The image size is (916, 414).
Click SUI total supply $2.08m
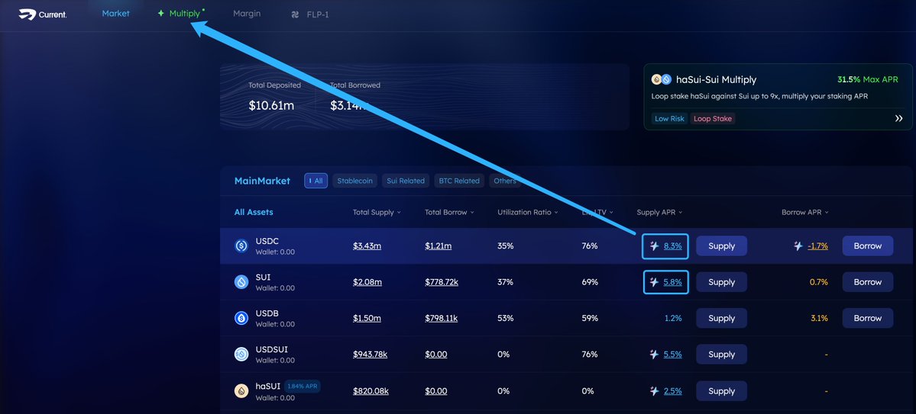pyautogui.click(x=367, y=282)
